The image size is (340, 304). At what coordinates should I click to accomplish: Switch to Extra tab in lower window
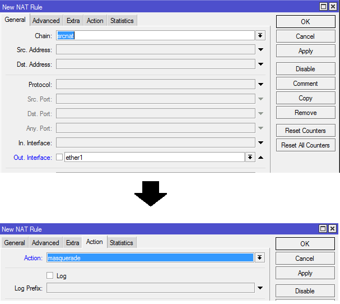pos(72,242)
